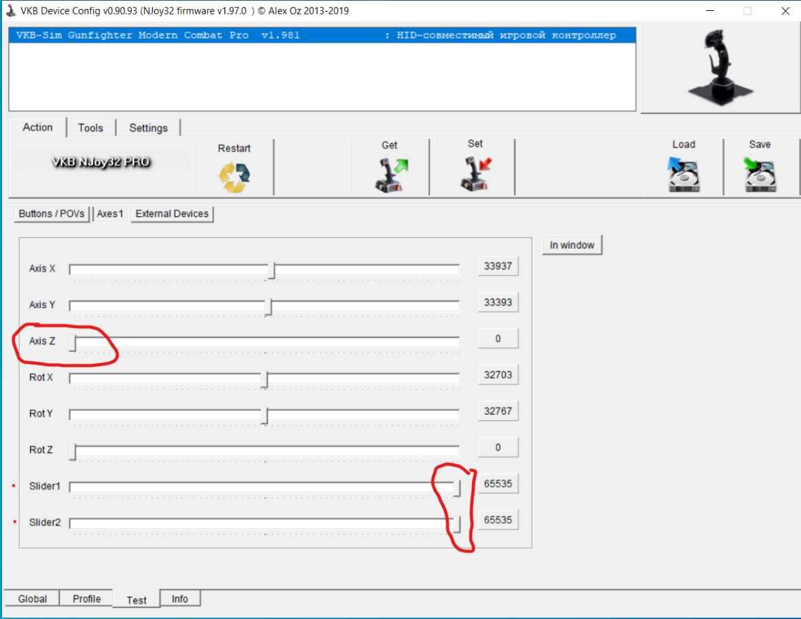The height and width of the screenshot is (619, 801).
Task: Click the Axis X value 33937
Action: point(498,266)
